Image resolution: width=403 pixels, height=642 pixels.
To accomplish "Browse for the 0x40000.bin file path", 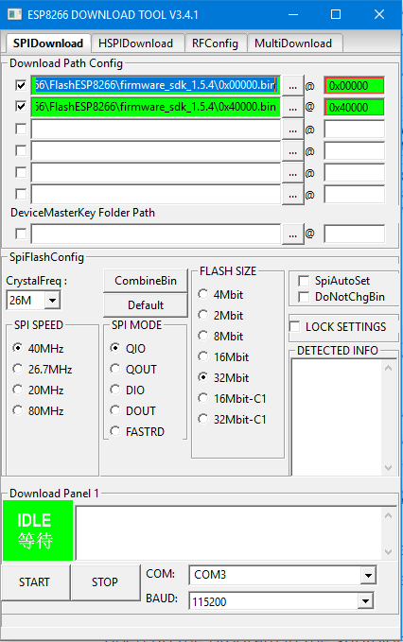I will click(x=293, y=108).
